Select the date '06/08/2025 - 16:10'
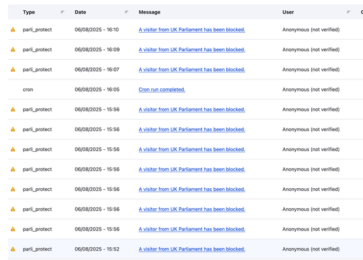The height and width of the screenshot is (260, 363). (97, 29)
